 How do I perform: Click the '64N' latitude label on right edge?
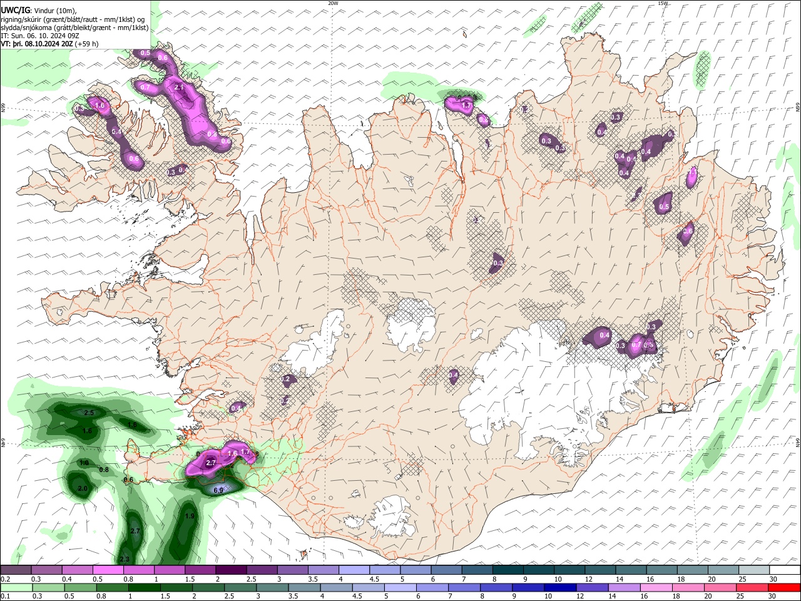pos(798,443)
